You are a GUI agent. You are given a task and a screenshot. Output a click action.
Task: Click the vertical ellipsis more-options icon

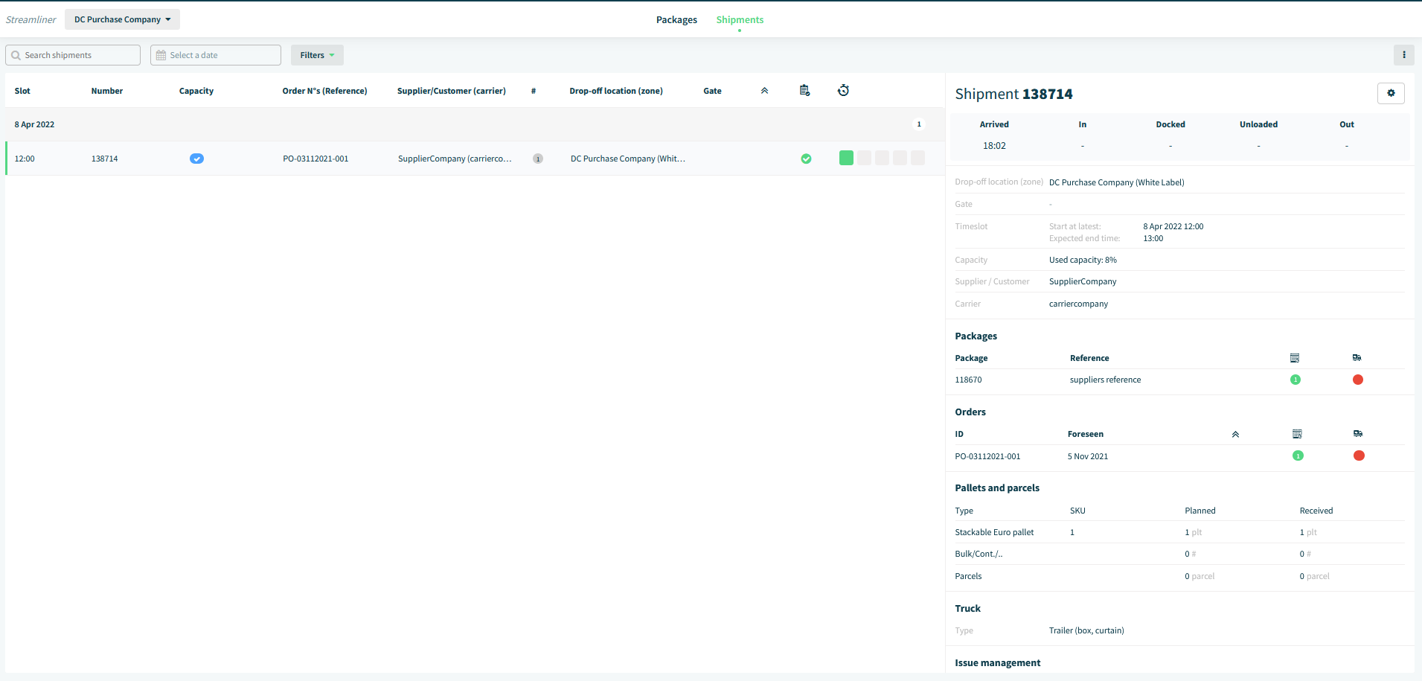(x=1403, y=54)
